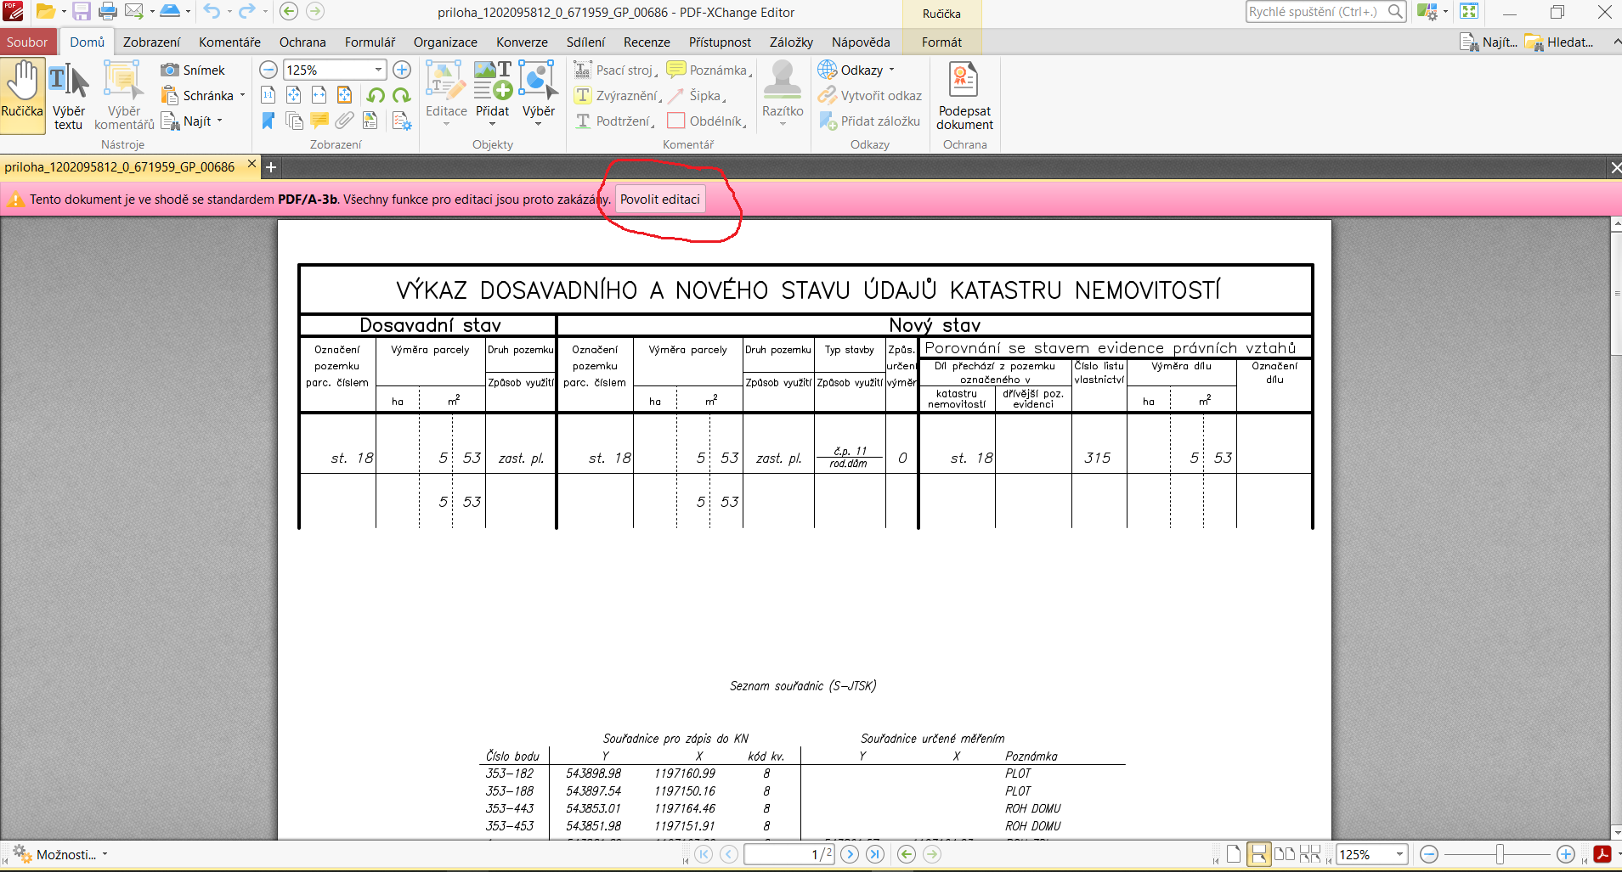Viewport: 1622px width, 872px height.
Task: Go to next page in the bottom bar
Action: [849, 854]
